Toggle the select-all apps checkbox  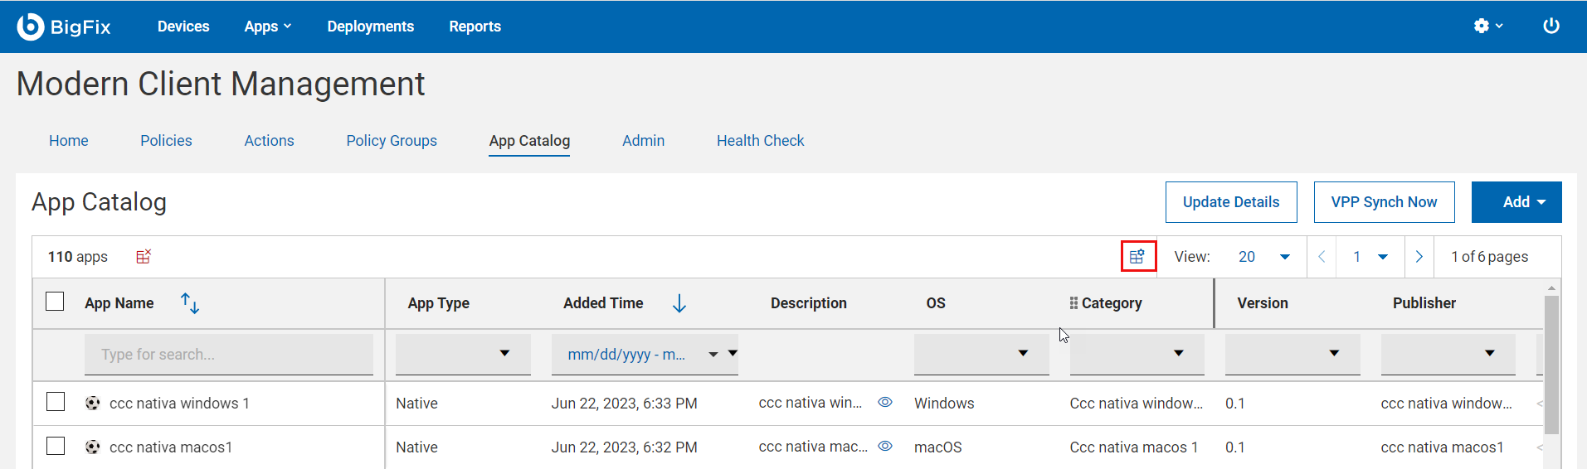pyautogui.click(x=55, y=302)
